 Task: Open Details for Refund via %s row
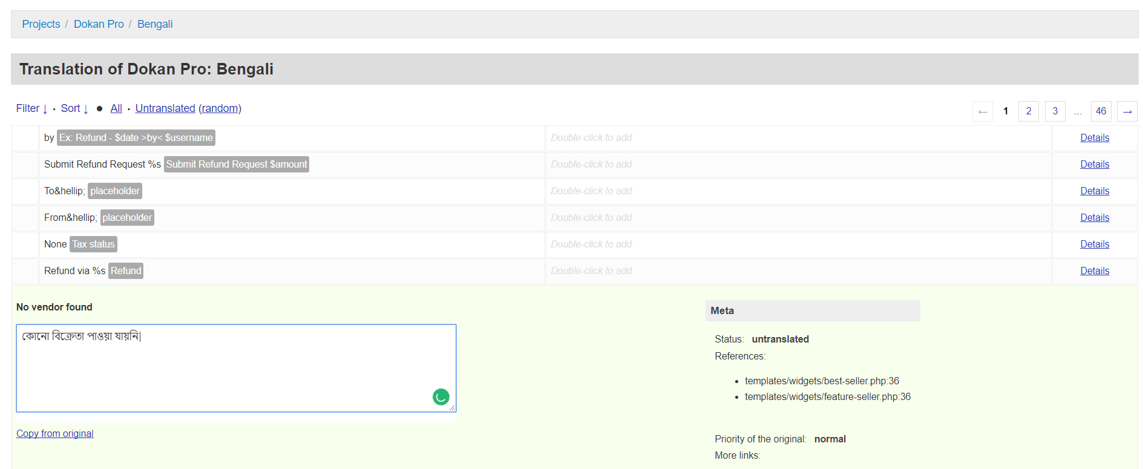click(1095, 271)
